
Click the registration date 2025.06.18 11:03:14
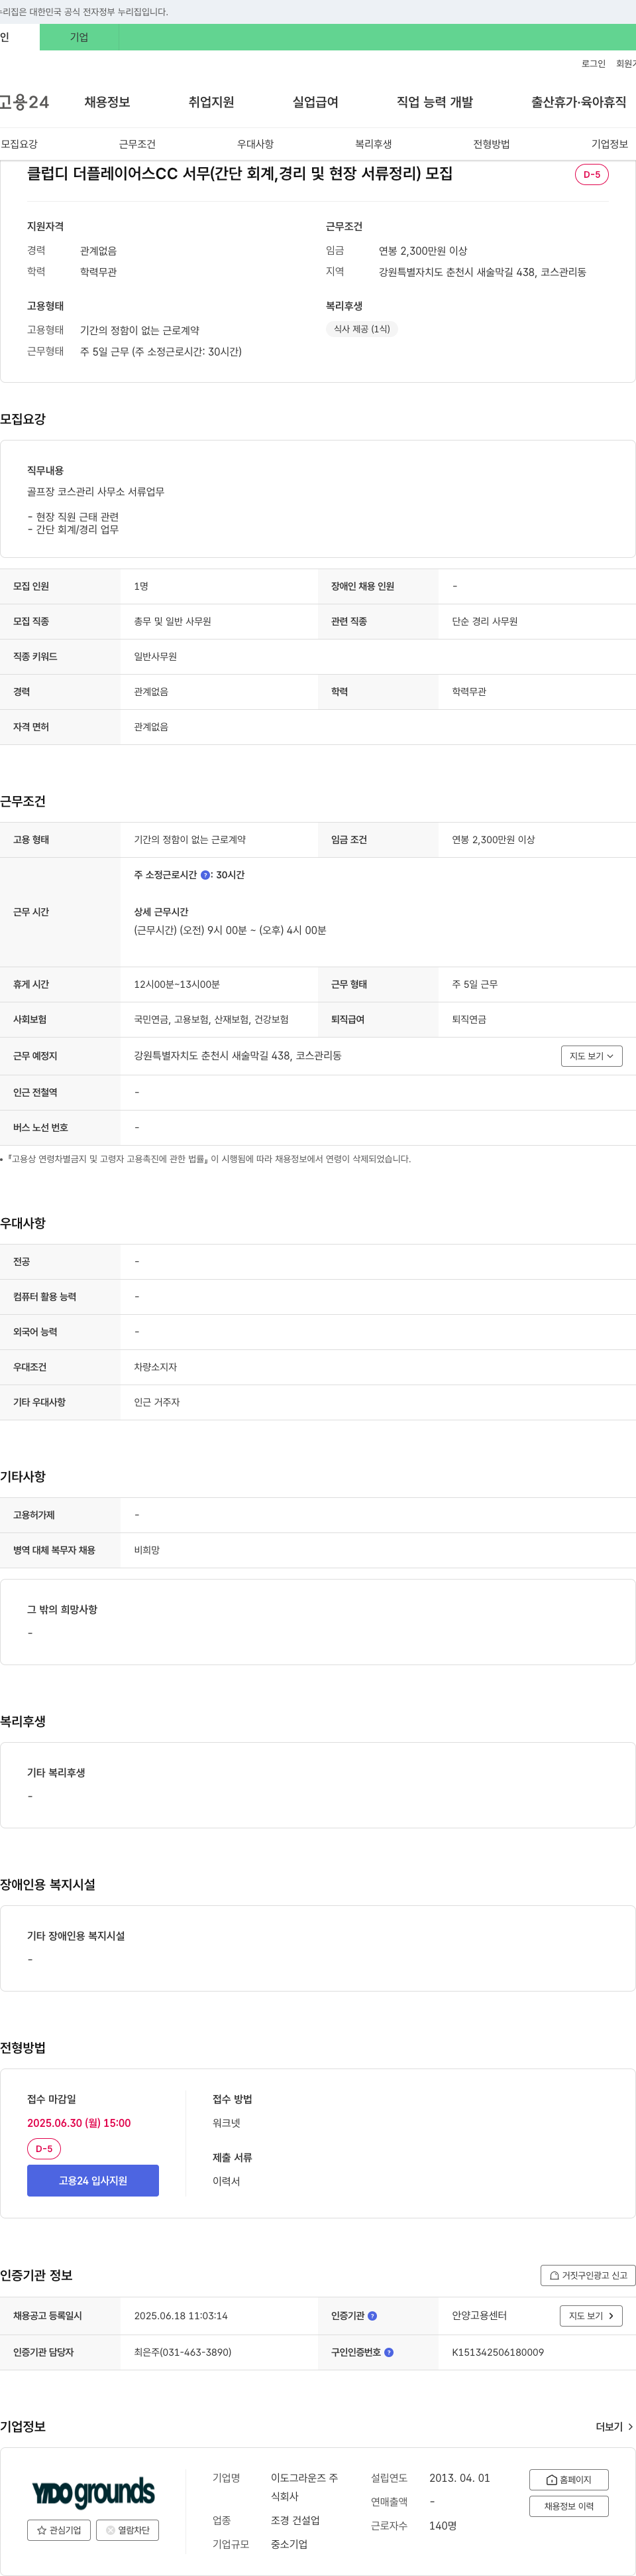click(181, 2316)
